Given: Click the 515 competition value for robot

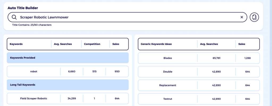Looking at the screenshot, I should 94,71.
